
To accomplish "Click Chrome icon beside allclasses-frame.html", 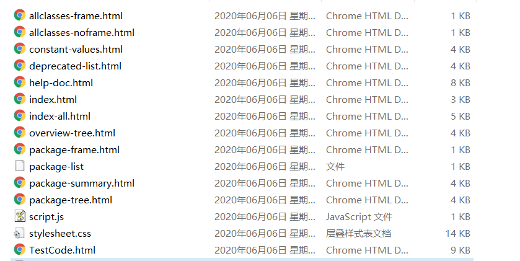I will [x=20, y=15].
